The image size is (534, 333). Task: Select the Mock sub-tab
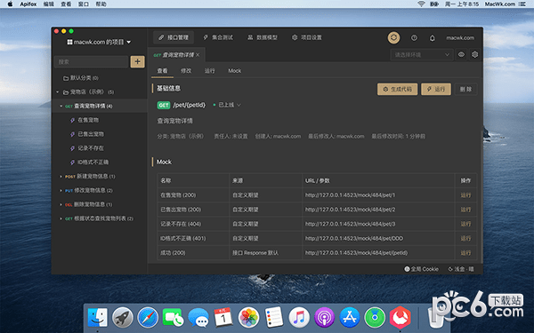pyautogui.click(x=234, y=71)
